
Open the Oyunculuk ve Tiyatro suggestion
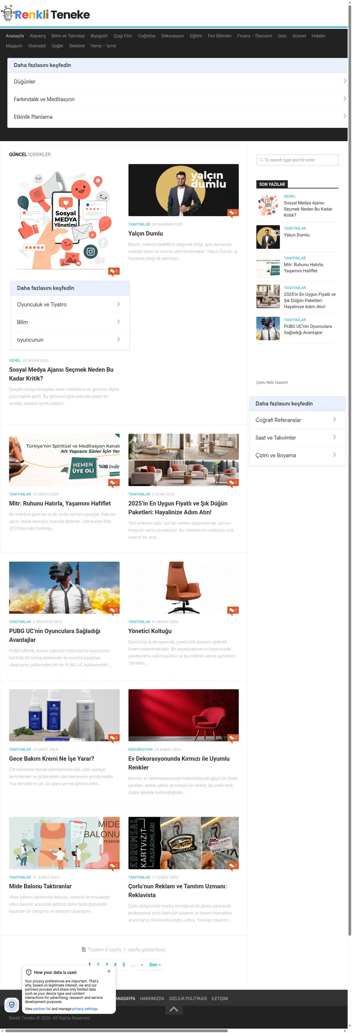click(70, 304)
